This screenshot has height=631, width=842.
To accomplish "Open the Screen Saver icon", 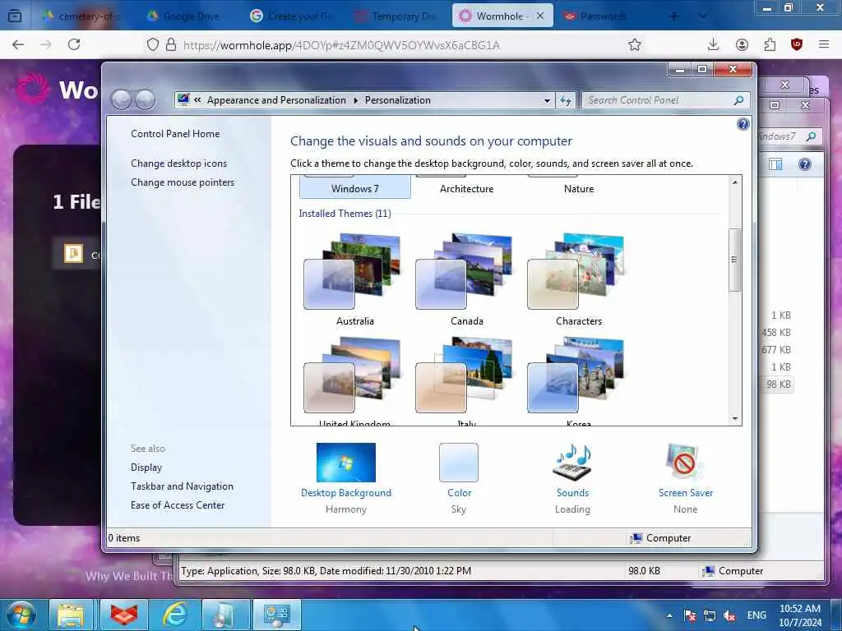I will point(685,463).
